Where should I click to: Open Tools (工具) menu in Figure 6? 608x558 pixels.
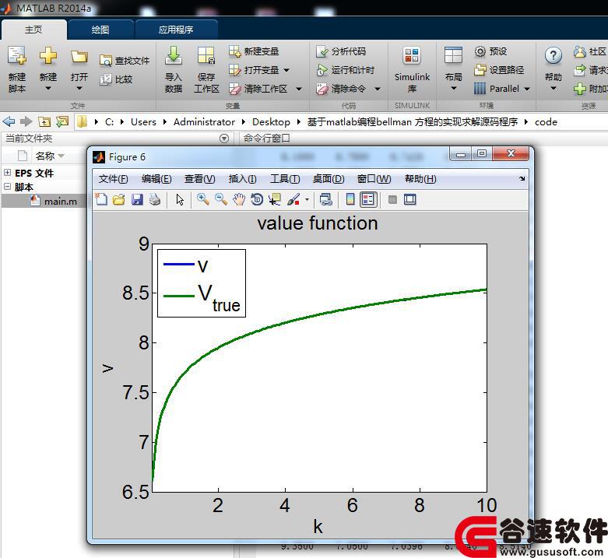click(x=285, y=179)
